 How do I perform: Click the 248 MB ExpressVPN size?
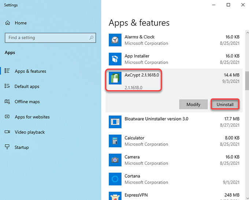[232, 195]
